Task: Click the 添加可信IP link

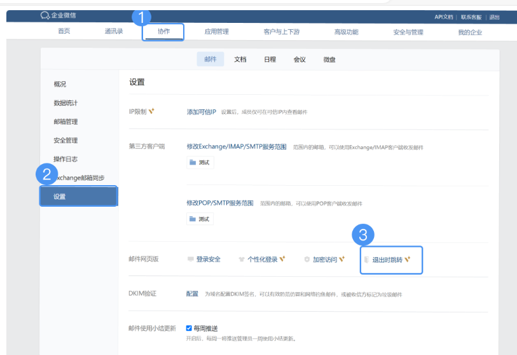Action: 202,112
